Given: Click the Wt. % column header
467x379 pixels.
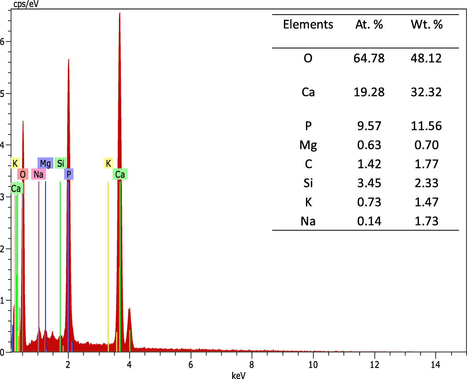Looking at the screenshot, I should point(426,24).
